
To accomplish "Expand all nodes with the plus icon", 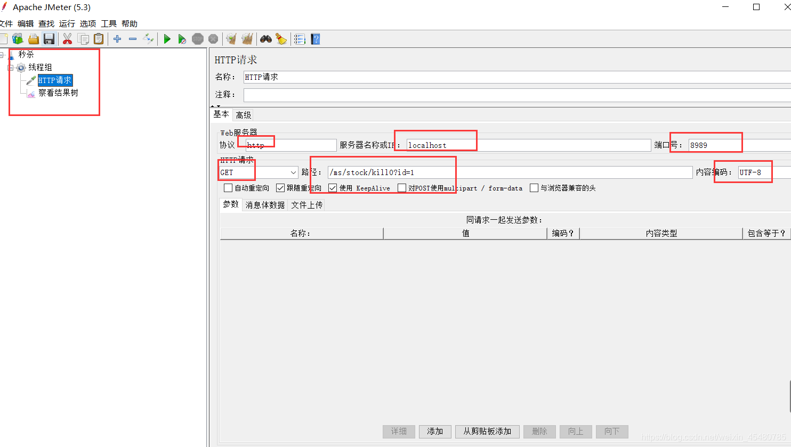I will pos(117,39).
